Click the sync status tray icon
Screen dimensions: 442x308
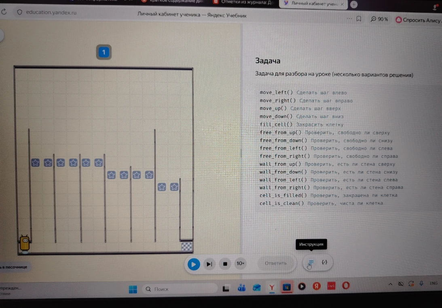[x=411, y=283]
